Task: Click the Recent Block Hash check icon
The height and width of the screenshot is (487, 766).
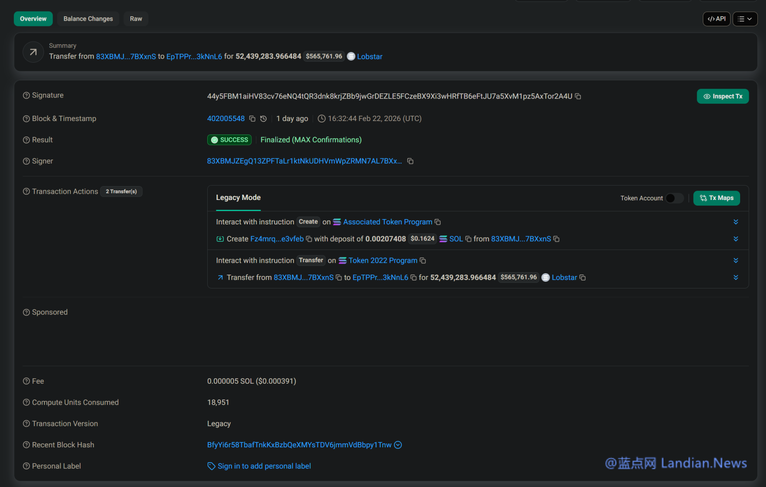Action: click(398, 445)
